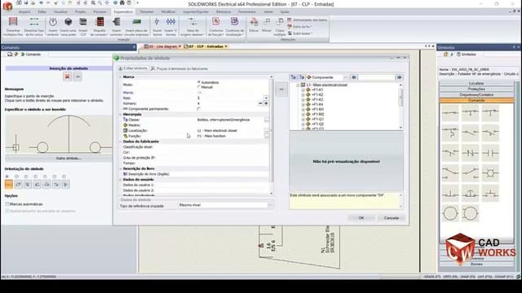Viewport: 522px width, 293px height.
Task: Click arrow button left of component tree
Action: (281, 90)
